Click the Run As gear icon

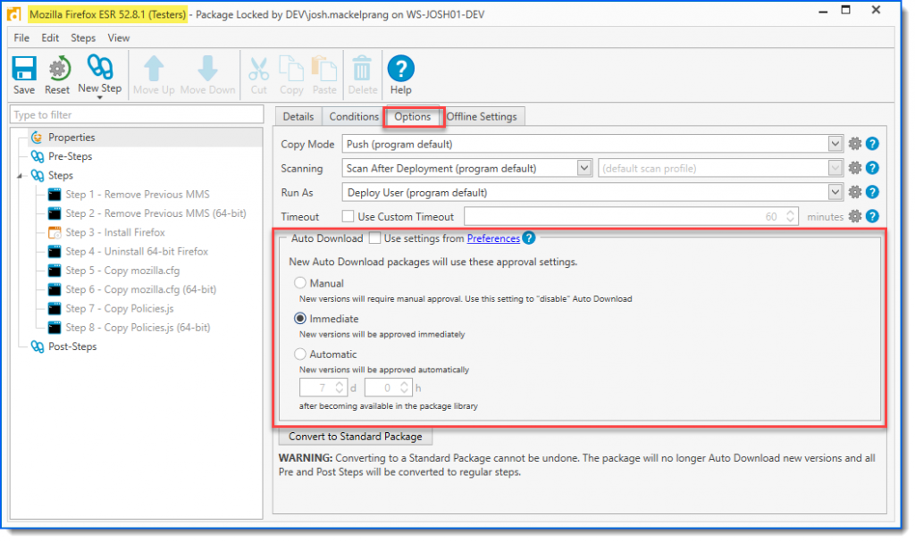855,192
